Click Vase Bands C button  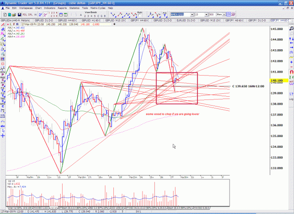(x=99, y=16)
